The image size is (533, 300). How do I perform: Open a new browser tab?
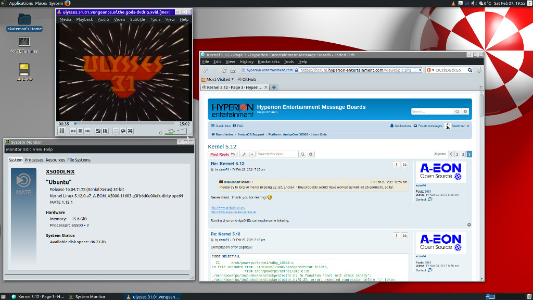coord(274,87)
